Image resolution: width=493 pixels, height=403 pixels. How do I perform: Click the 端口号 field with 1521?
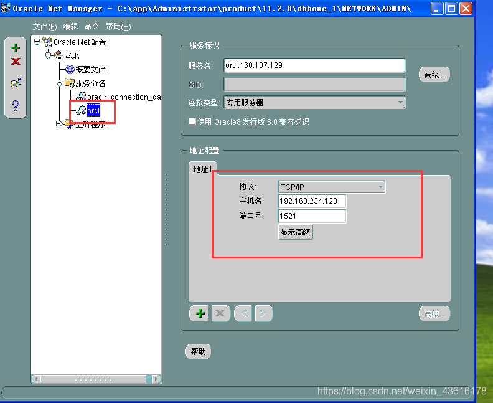point(312,216)
